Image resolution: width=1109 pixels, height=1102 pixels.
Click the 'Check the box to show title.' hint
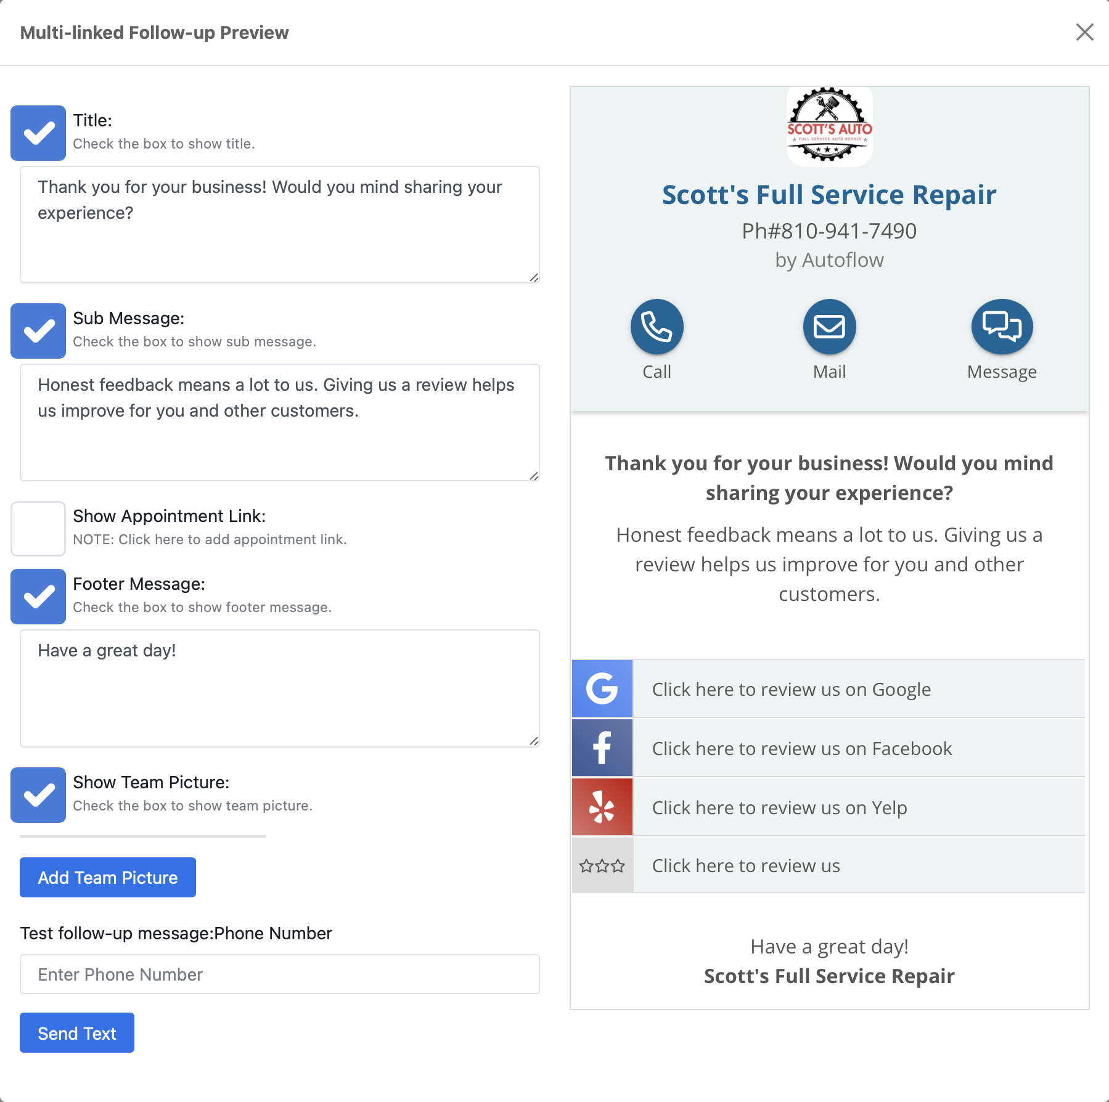point(164,144)
